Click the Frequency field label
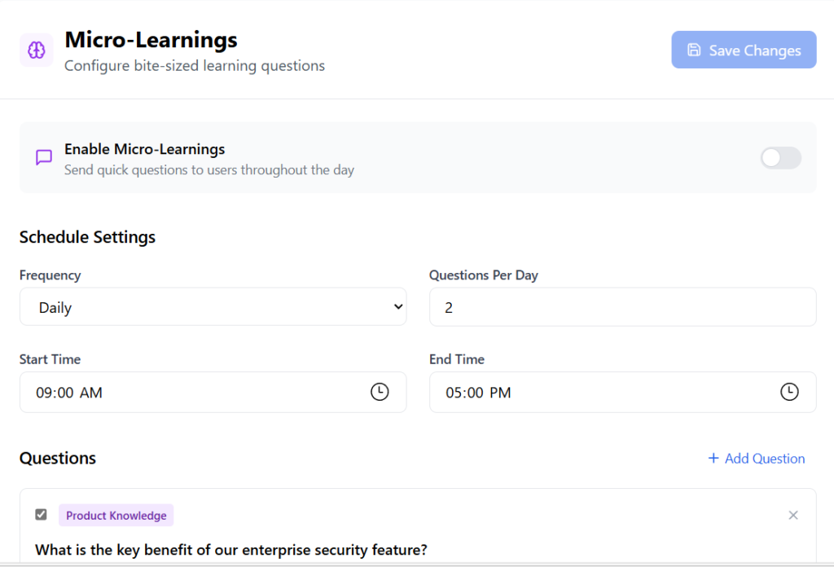Viewport: 834px width, 567px height. (x=50, y=275)
